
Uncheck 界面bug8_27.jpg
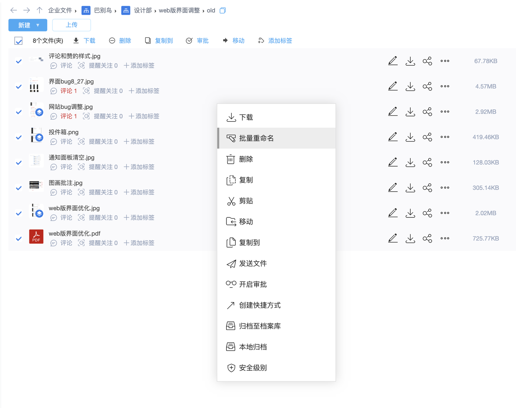coord(19,87)
